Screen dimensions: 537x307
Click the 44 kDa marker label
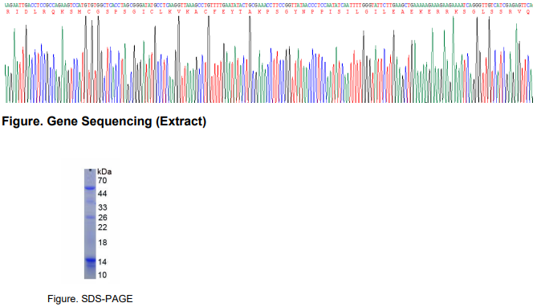click(103, 194)
